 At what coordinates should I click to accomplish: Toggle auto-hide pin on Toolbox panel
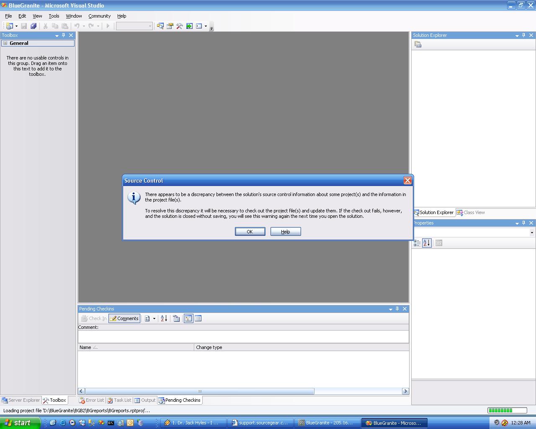pyautogui.click(x=64, y=35)
